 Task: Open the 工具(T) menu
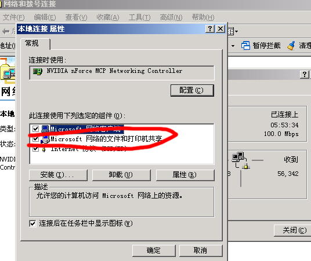[140, 17]
